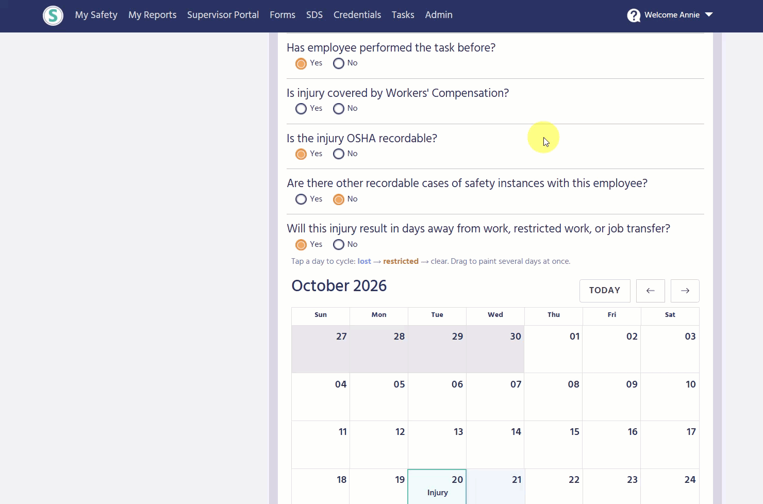763x504 pixels.
Task: Open the SDS menu item
Action: [x=314, y=15]
